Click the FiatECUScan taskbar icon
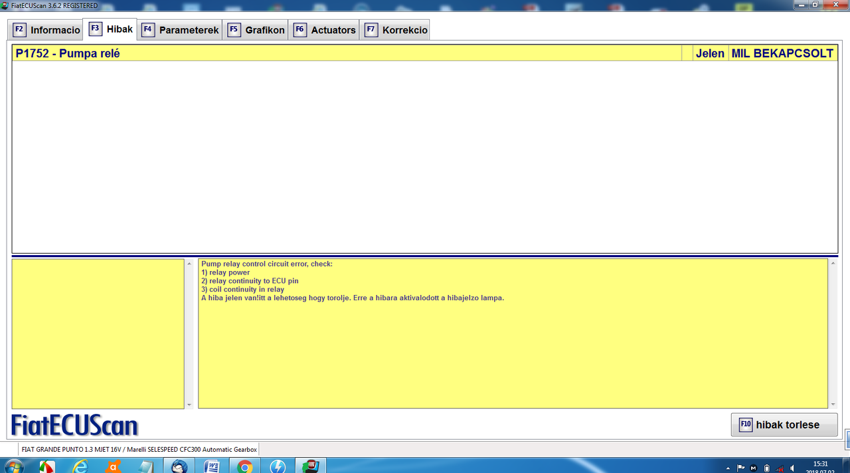Screen dimensions: 850x473 310,466
